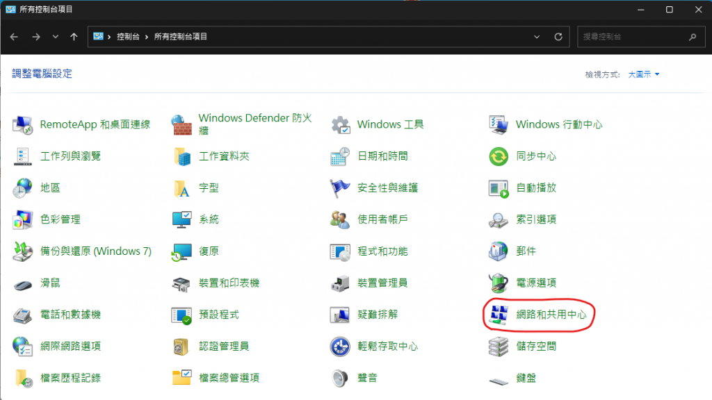The image size is (712, 400).
Task: Go up one level arrow
Action: tap(74, 37)
